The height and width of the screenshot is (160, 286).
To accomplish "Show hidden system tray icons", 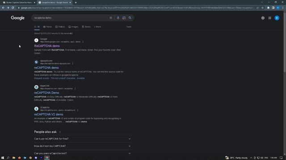I will tap(251, 158).
